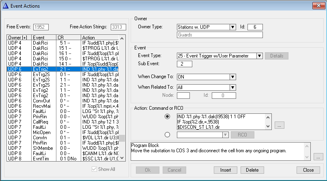Open the Event Type dropdown list
The width and height of the screenshot is (327, 181).
260,56
